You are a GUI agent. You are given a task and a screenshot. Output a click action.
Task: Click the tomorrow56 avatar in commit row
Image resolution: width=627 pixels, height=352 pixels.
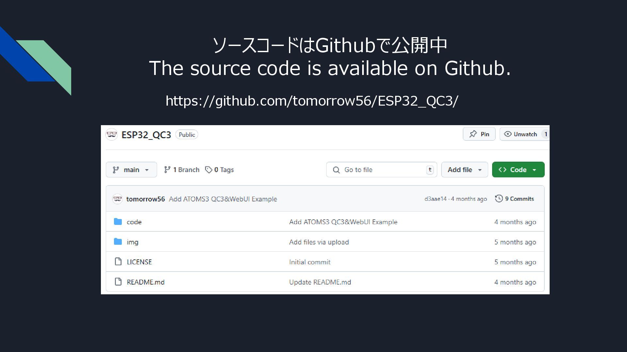[x=117, y=199]
